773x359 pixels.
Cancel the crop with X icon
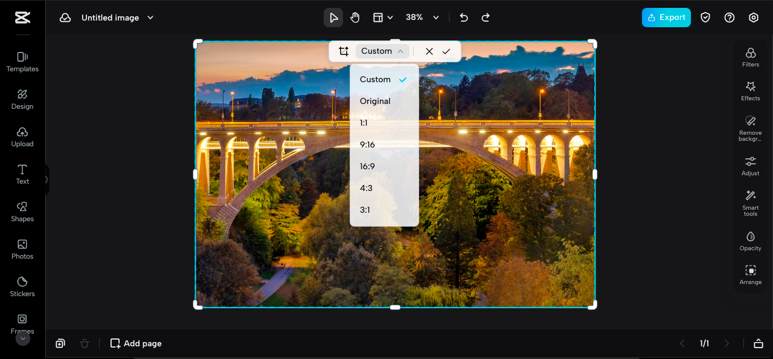(x=429, y=51)
